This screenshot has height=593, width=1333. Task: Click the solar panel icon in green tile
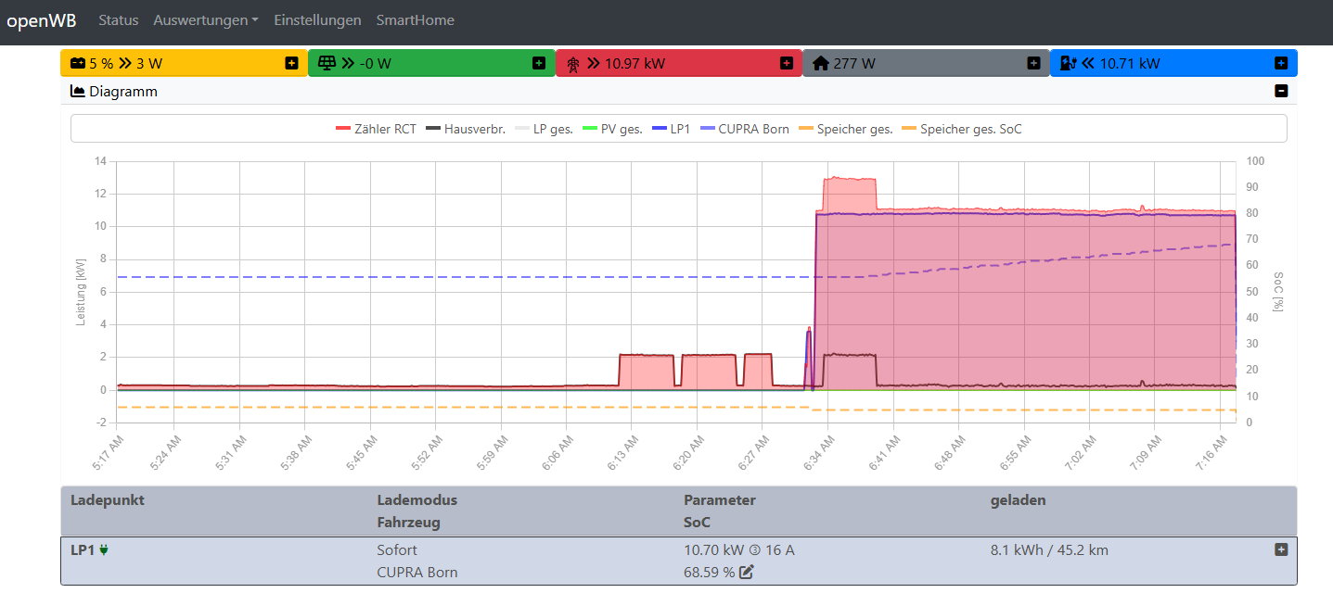point(327,64)
